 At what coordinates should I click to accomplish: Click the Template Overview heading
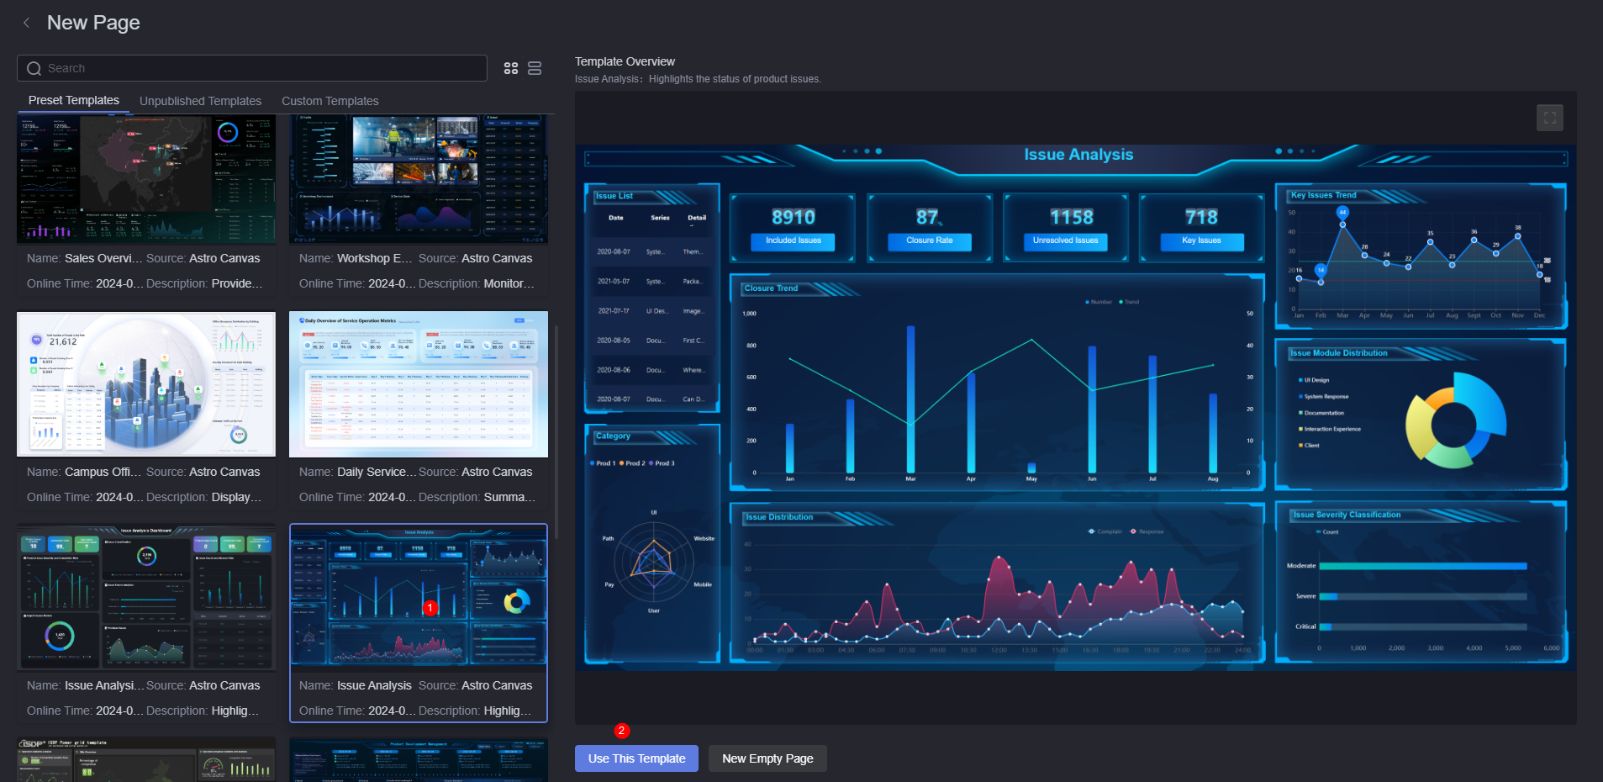pyautogui.click(x=625, y=61)
